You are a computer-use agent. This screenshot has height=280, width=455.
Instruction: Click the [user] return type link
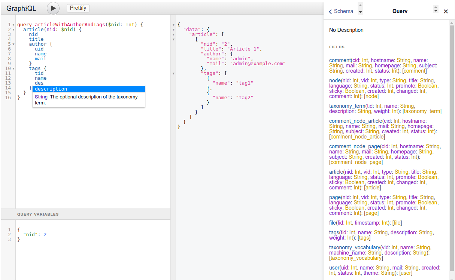[406, 273]
